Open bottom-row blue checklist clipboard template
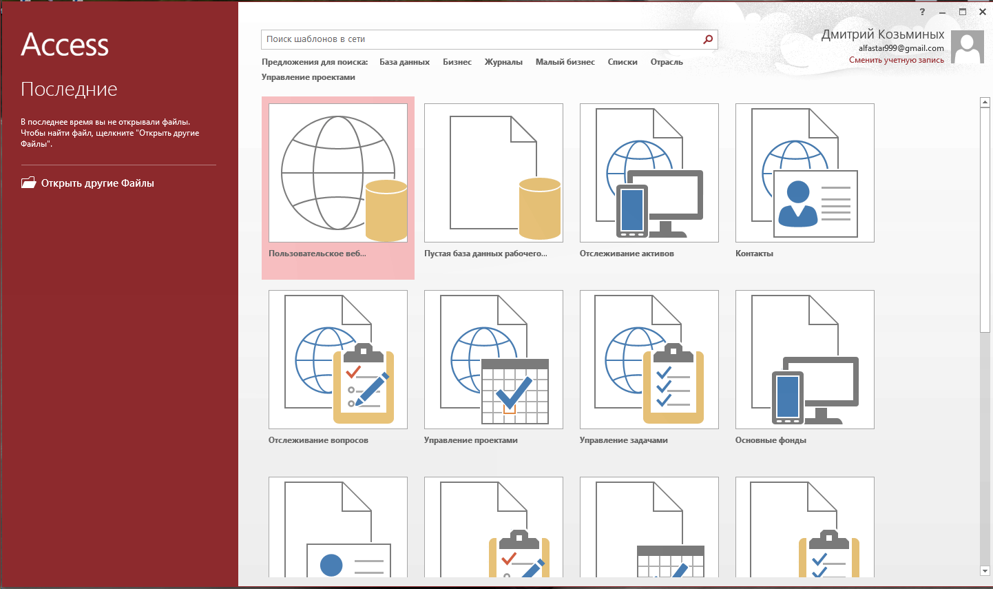Screen dimensions: 993x589 [x=805, y=527]
